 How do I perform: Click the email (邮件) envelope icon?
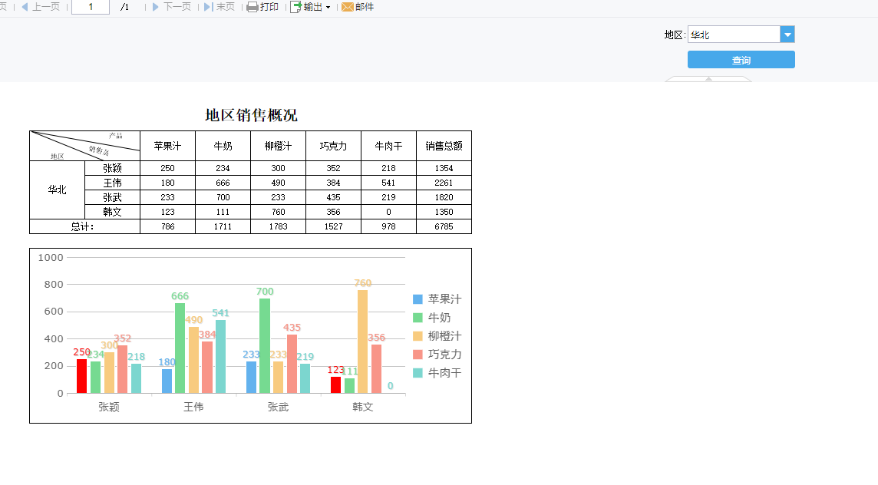point(347,7)
